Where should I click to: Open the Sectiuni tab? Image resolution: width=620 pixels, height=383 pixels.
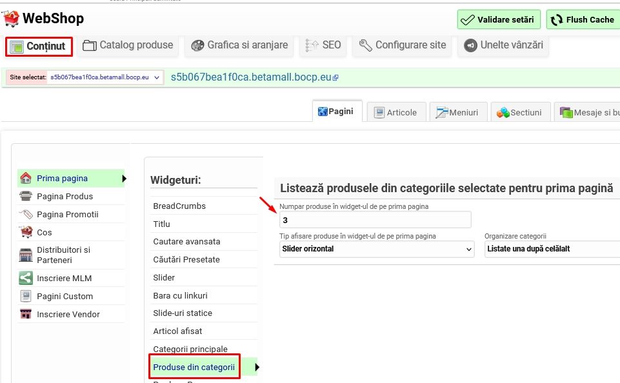[x=519, y=112]
